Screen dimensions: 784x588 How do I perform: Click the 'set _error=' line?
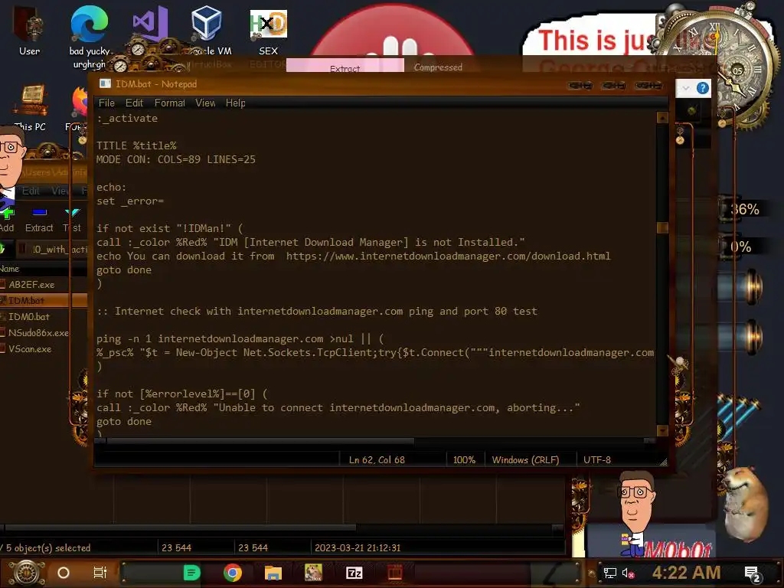tap(130, 201)
